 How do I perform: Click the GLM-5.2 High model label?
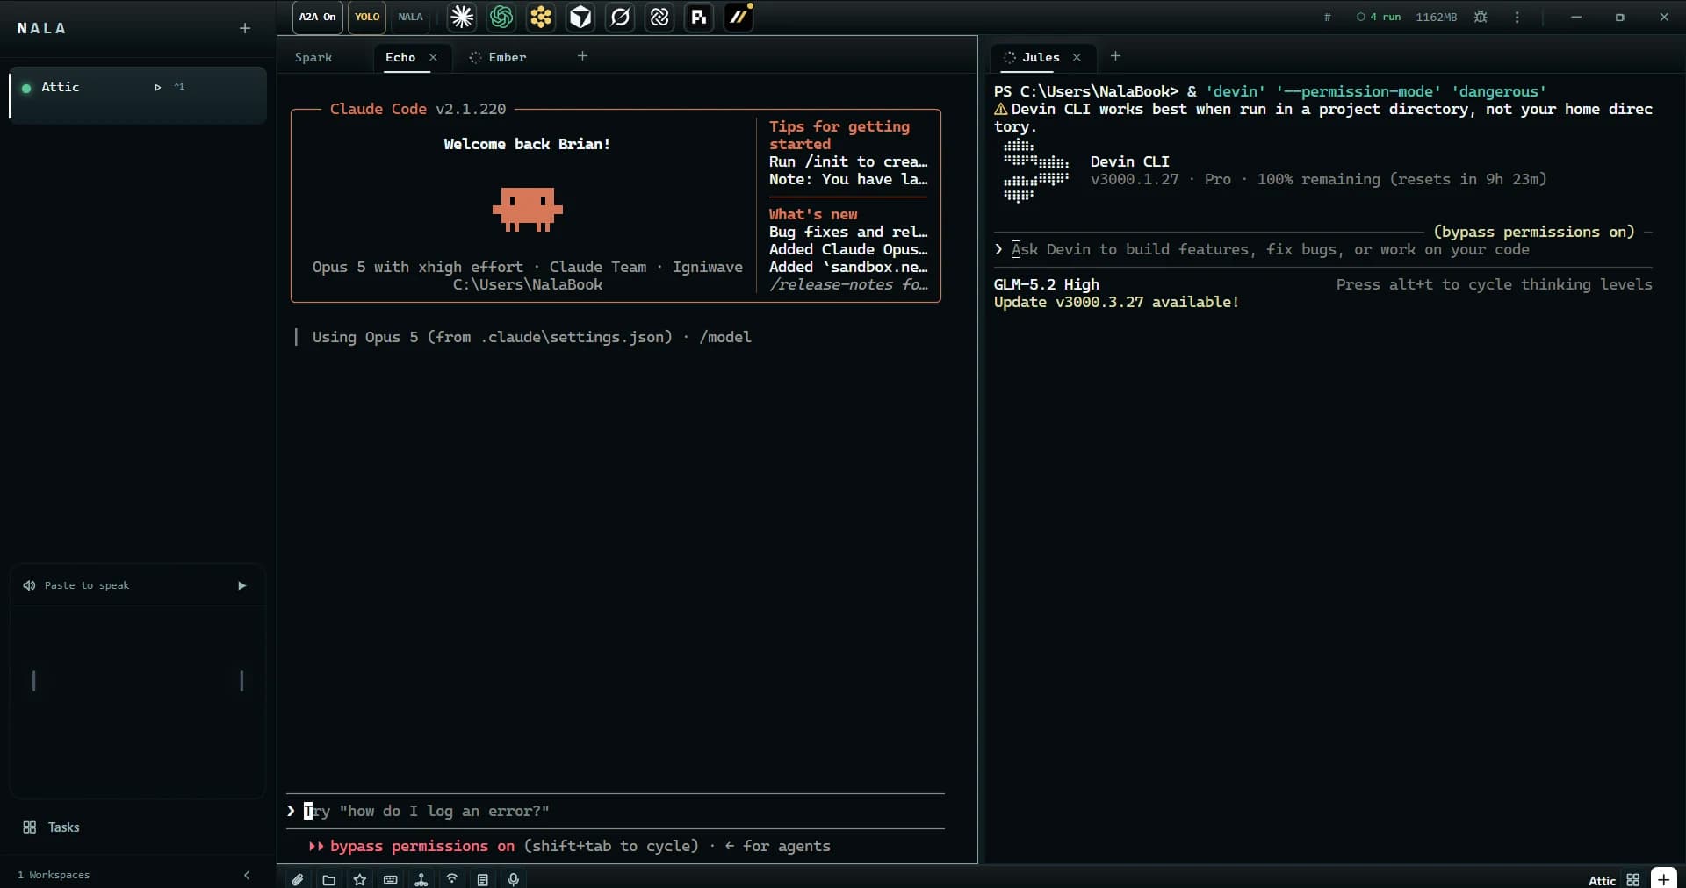1046,284
